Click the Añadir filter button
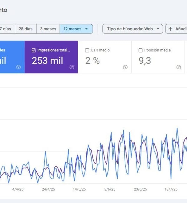 176,29
